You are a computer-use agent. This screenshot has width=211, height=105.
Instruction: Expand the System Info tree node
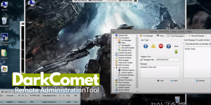(114, 36)
